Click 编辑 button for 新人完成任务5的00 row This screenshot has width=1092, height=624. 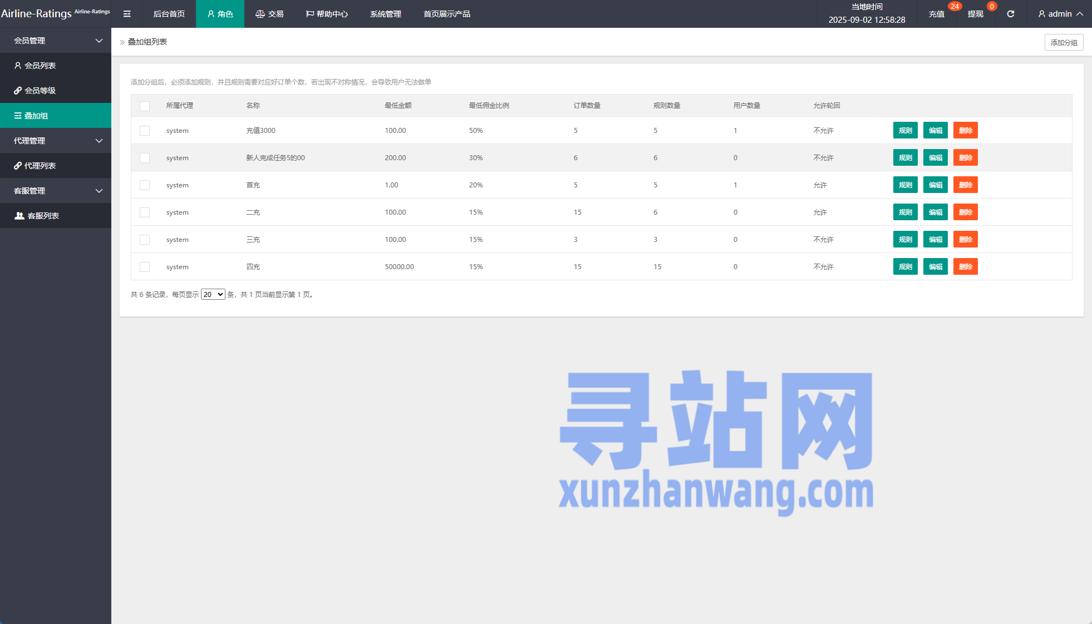click(936, 157)
